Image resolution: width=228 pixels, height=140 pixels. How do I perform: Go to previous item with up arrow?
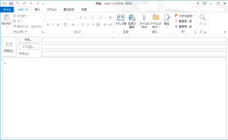[31, 3]
